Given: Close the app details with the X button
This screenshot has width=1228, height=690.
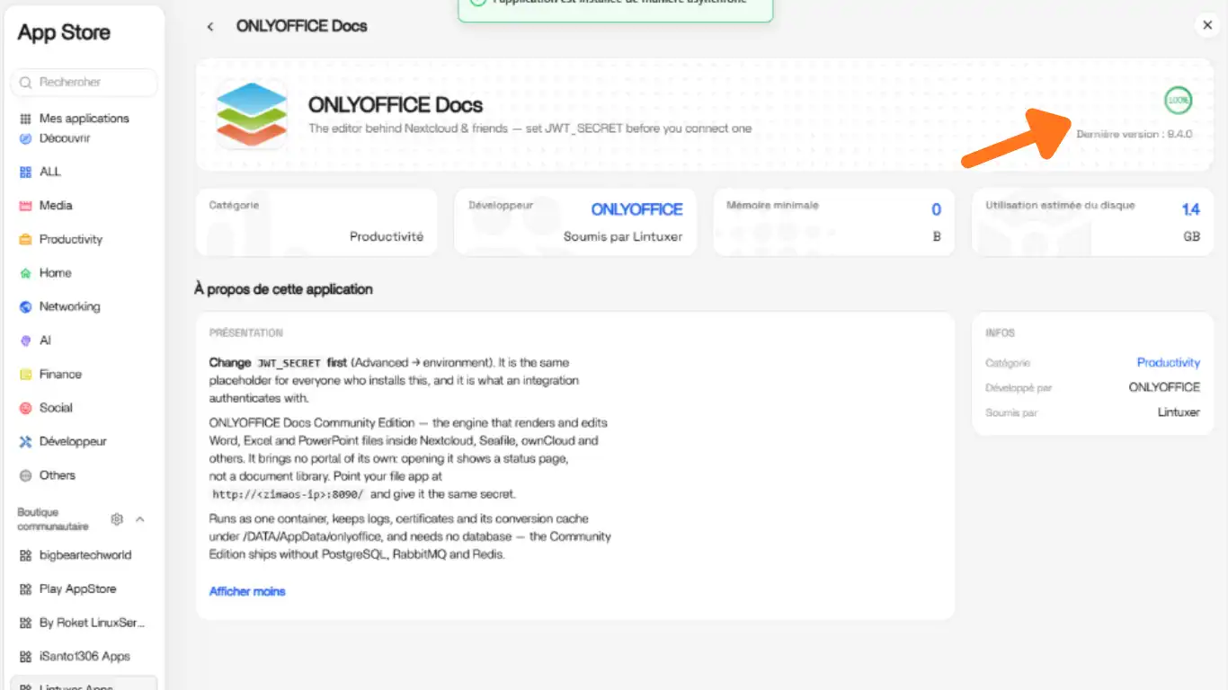Looking at the screenshot, I should (1207, 25).
